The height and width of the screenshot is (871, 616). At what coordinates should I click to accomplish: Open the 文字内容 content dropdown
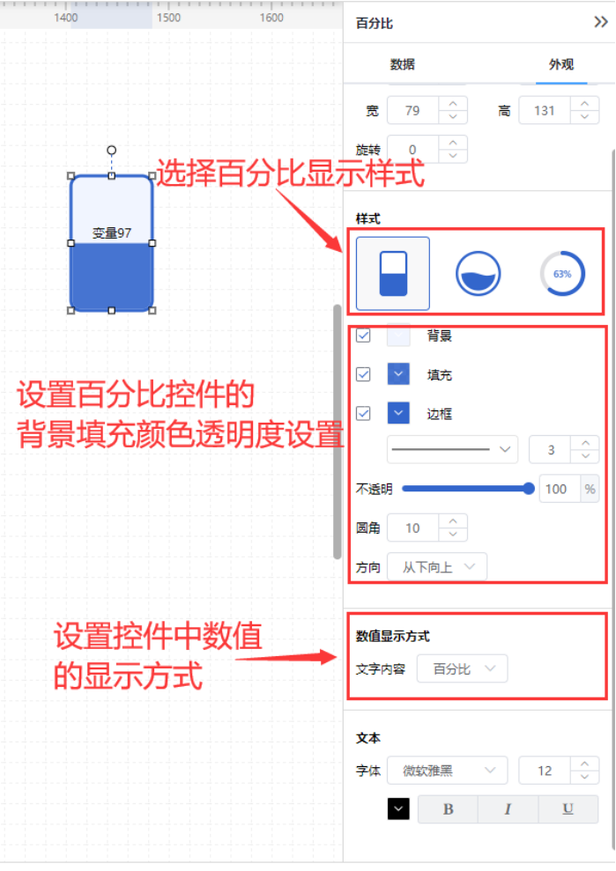click(462, 668)
